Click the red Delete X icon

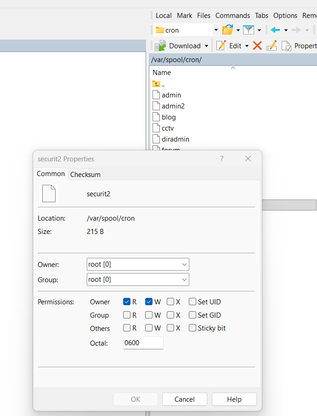257,46
